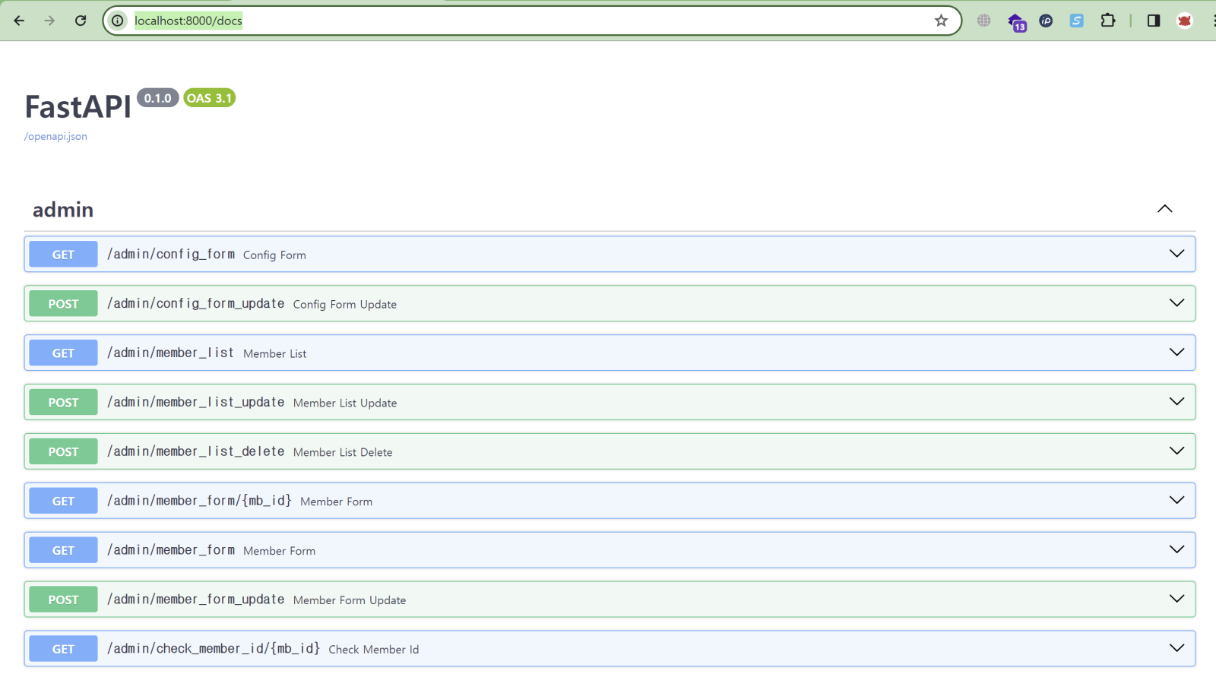The height and width of the screenshot is (674, 1216).
Task: Bookmark this page with star icon
Action: [941, 21]
